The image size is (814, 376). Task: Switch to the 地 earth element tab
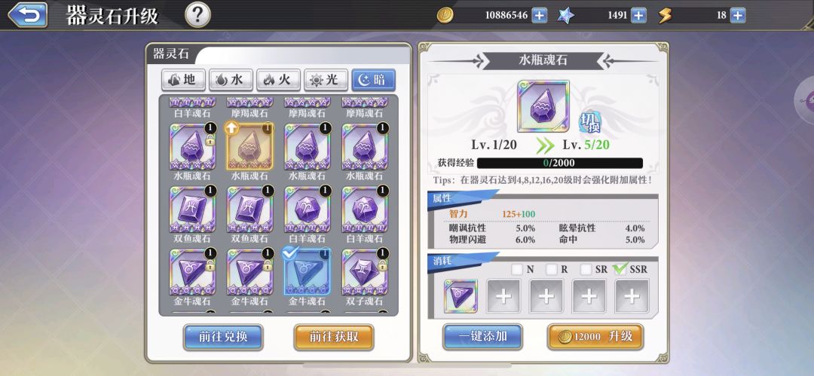click(x=183, y=79)
